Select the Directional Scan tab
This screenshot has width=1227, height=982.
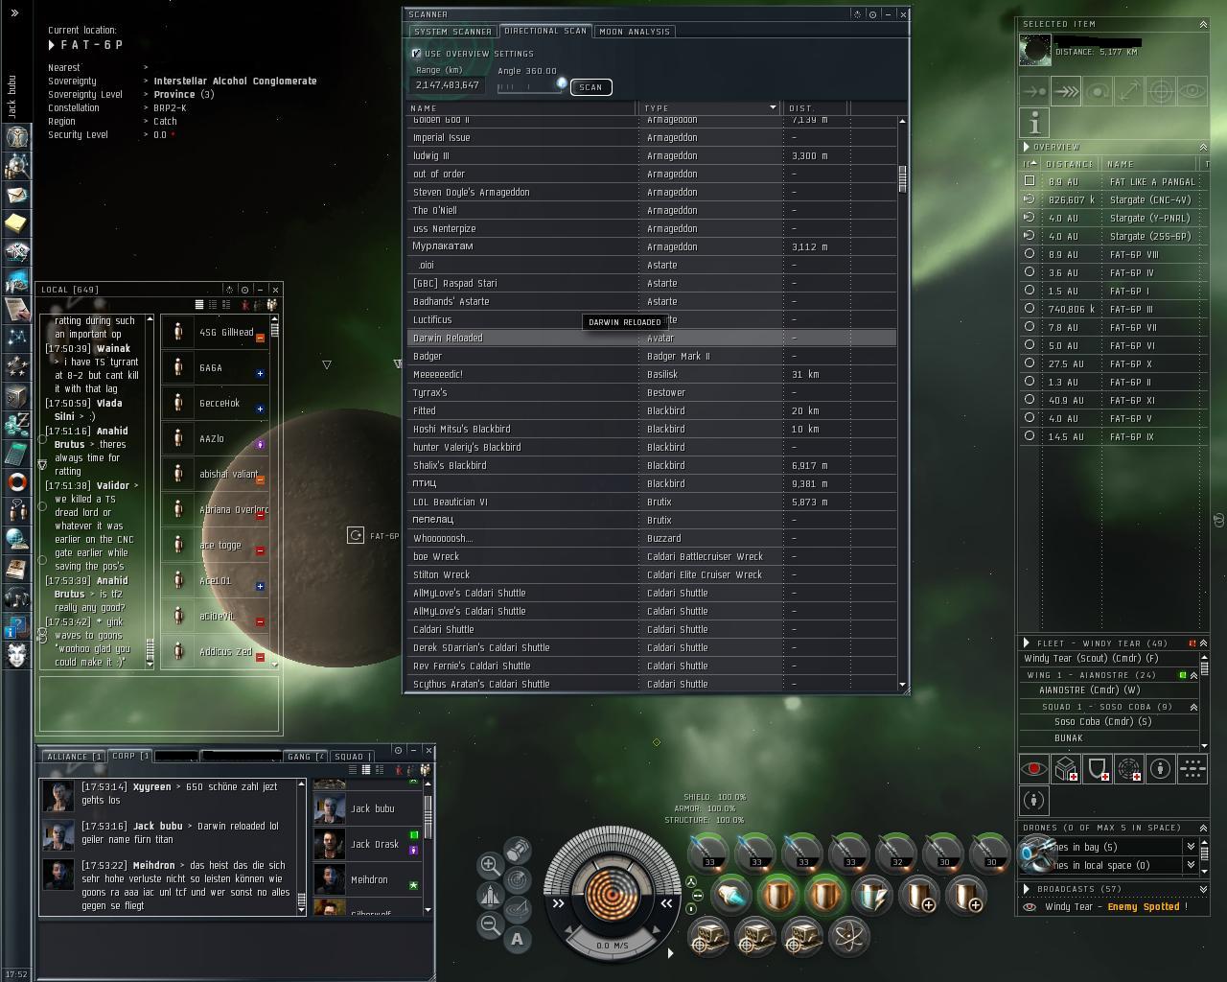pyautogui.click(x=545, y=31)
